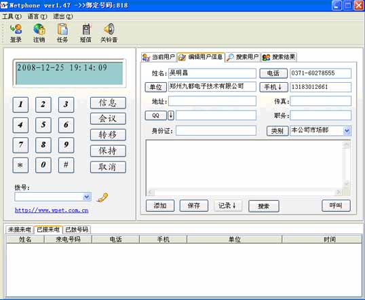Expand the 拨号 number dropdown

(87, 197)
